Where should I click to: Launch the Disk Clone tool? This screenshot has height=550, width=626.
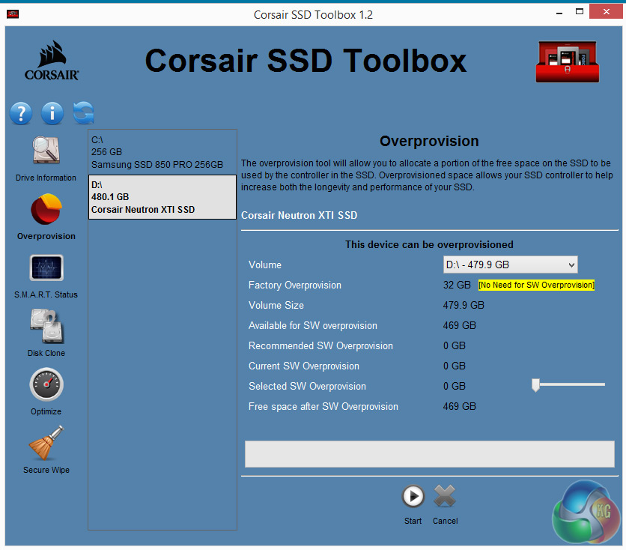pyautogui.click(x=46, y=327)
